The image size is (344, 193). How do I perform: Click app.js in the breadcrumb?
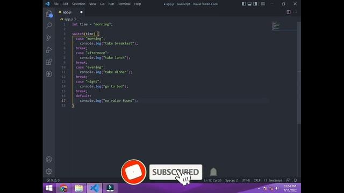tap(68, 19)
